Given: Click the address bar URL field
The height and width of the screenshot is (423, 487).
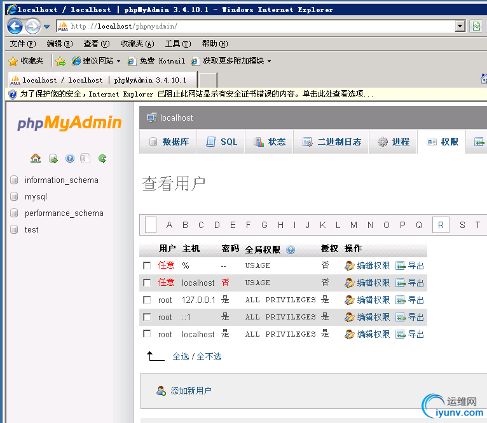Looking at the screenshot, I should 256,27.
